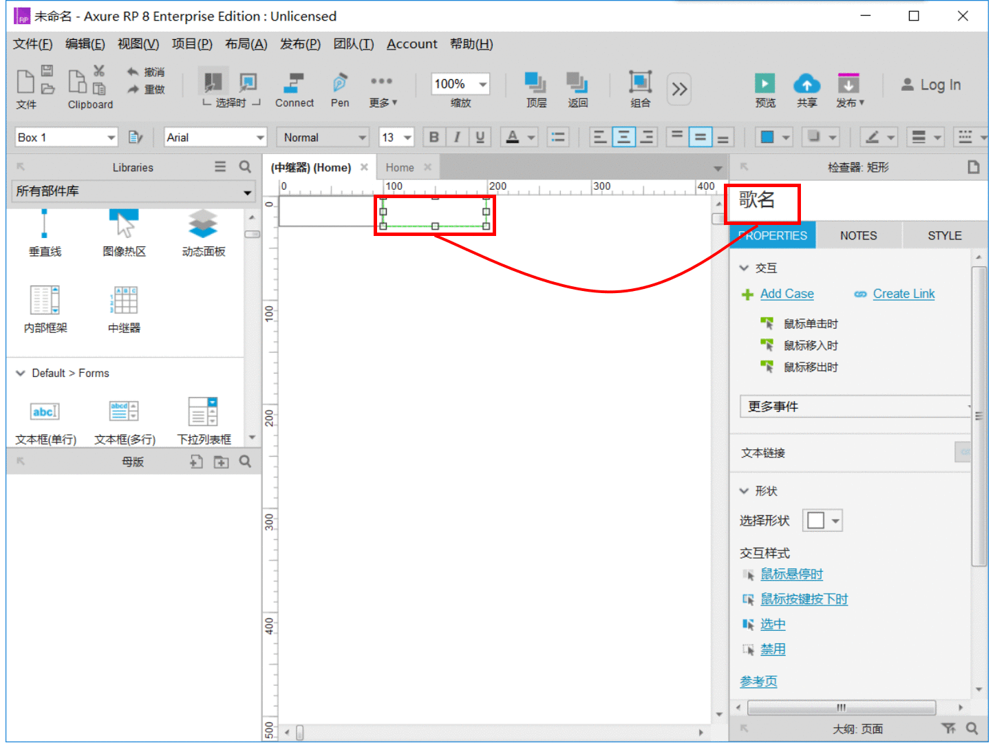The width and height of the screenshot is (995, 743).
Task: Activate the Pen tool
Action: tap(340, 90)
